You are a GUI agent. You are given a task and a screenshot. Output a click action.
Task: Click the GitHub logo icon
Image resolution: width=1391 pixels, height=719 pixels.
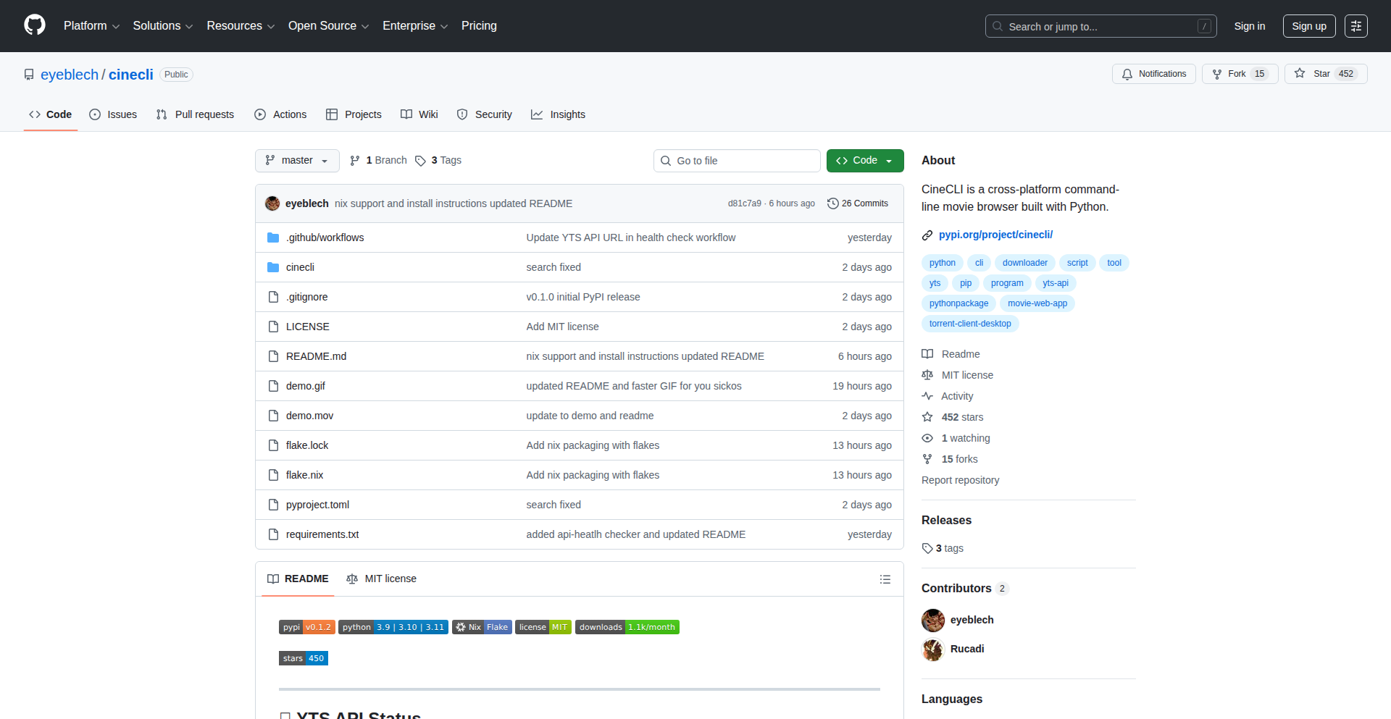[x=35, y=25]
